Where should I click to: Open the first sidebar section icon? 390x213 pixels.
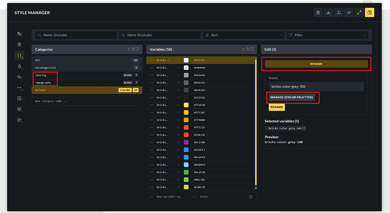(19, 34)
